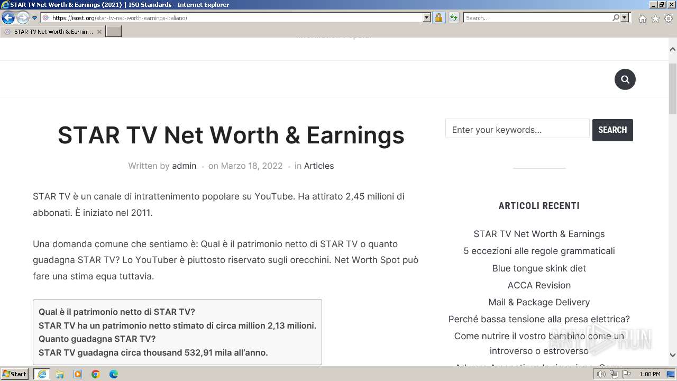Viewport: 677px width, 381px height.
Task: Open Microsoft Edge taskbar icon
Action: click(114, 374)
